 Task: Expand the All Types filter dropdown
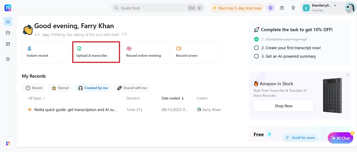(37, 98)
